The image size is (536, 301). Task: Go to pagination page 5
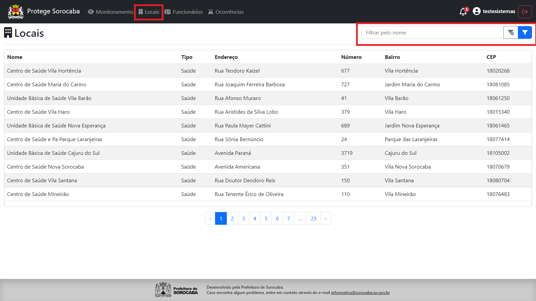coord(266,218)
